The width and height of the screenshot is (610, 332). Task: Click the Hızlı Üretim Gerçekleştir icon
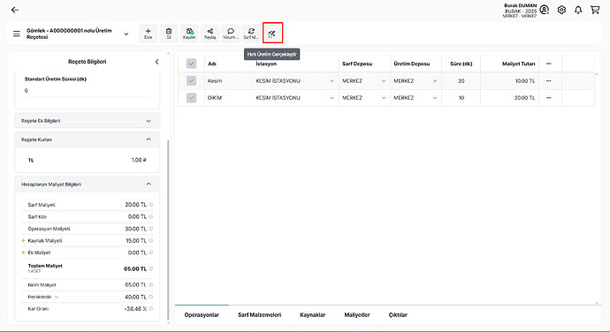point(272,34)
